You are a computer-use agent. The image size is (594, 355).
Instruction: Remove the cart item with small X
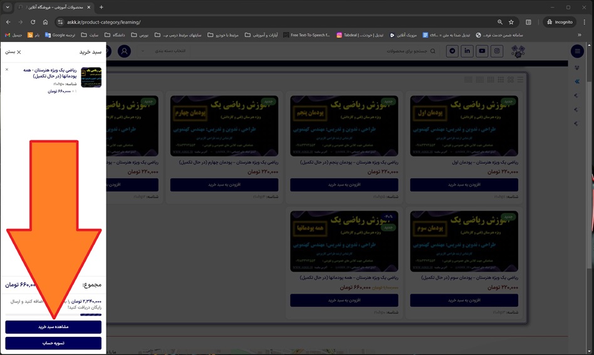point(7,69)
